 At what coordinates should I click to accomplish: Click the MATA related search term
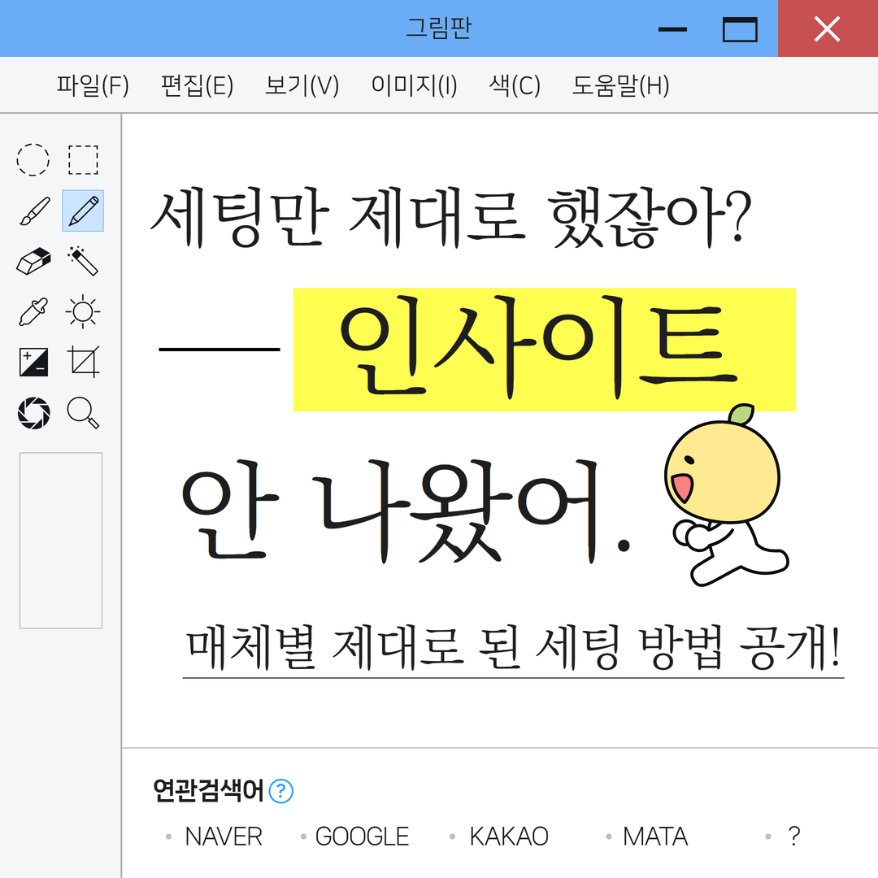coord(654,837)
